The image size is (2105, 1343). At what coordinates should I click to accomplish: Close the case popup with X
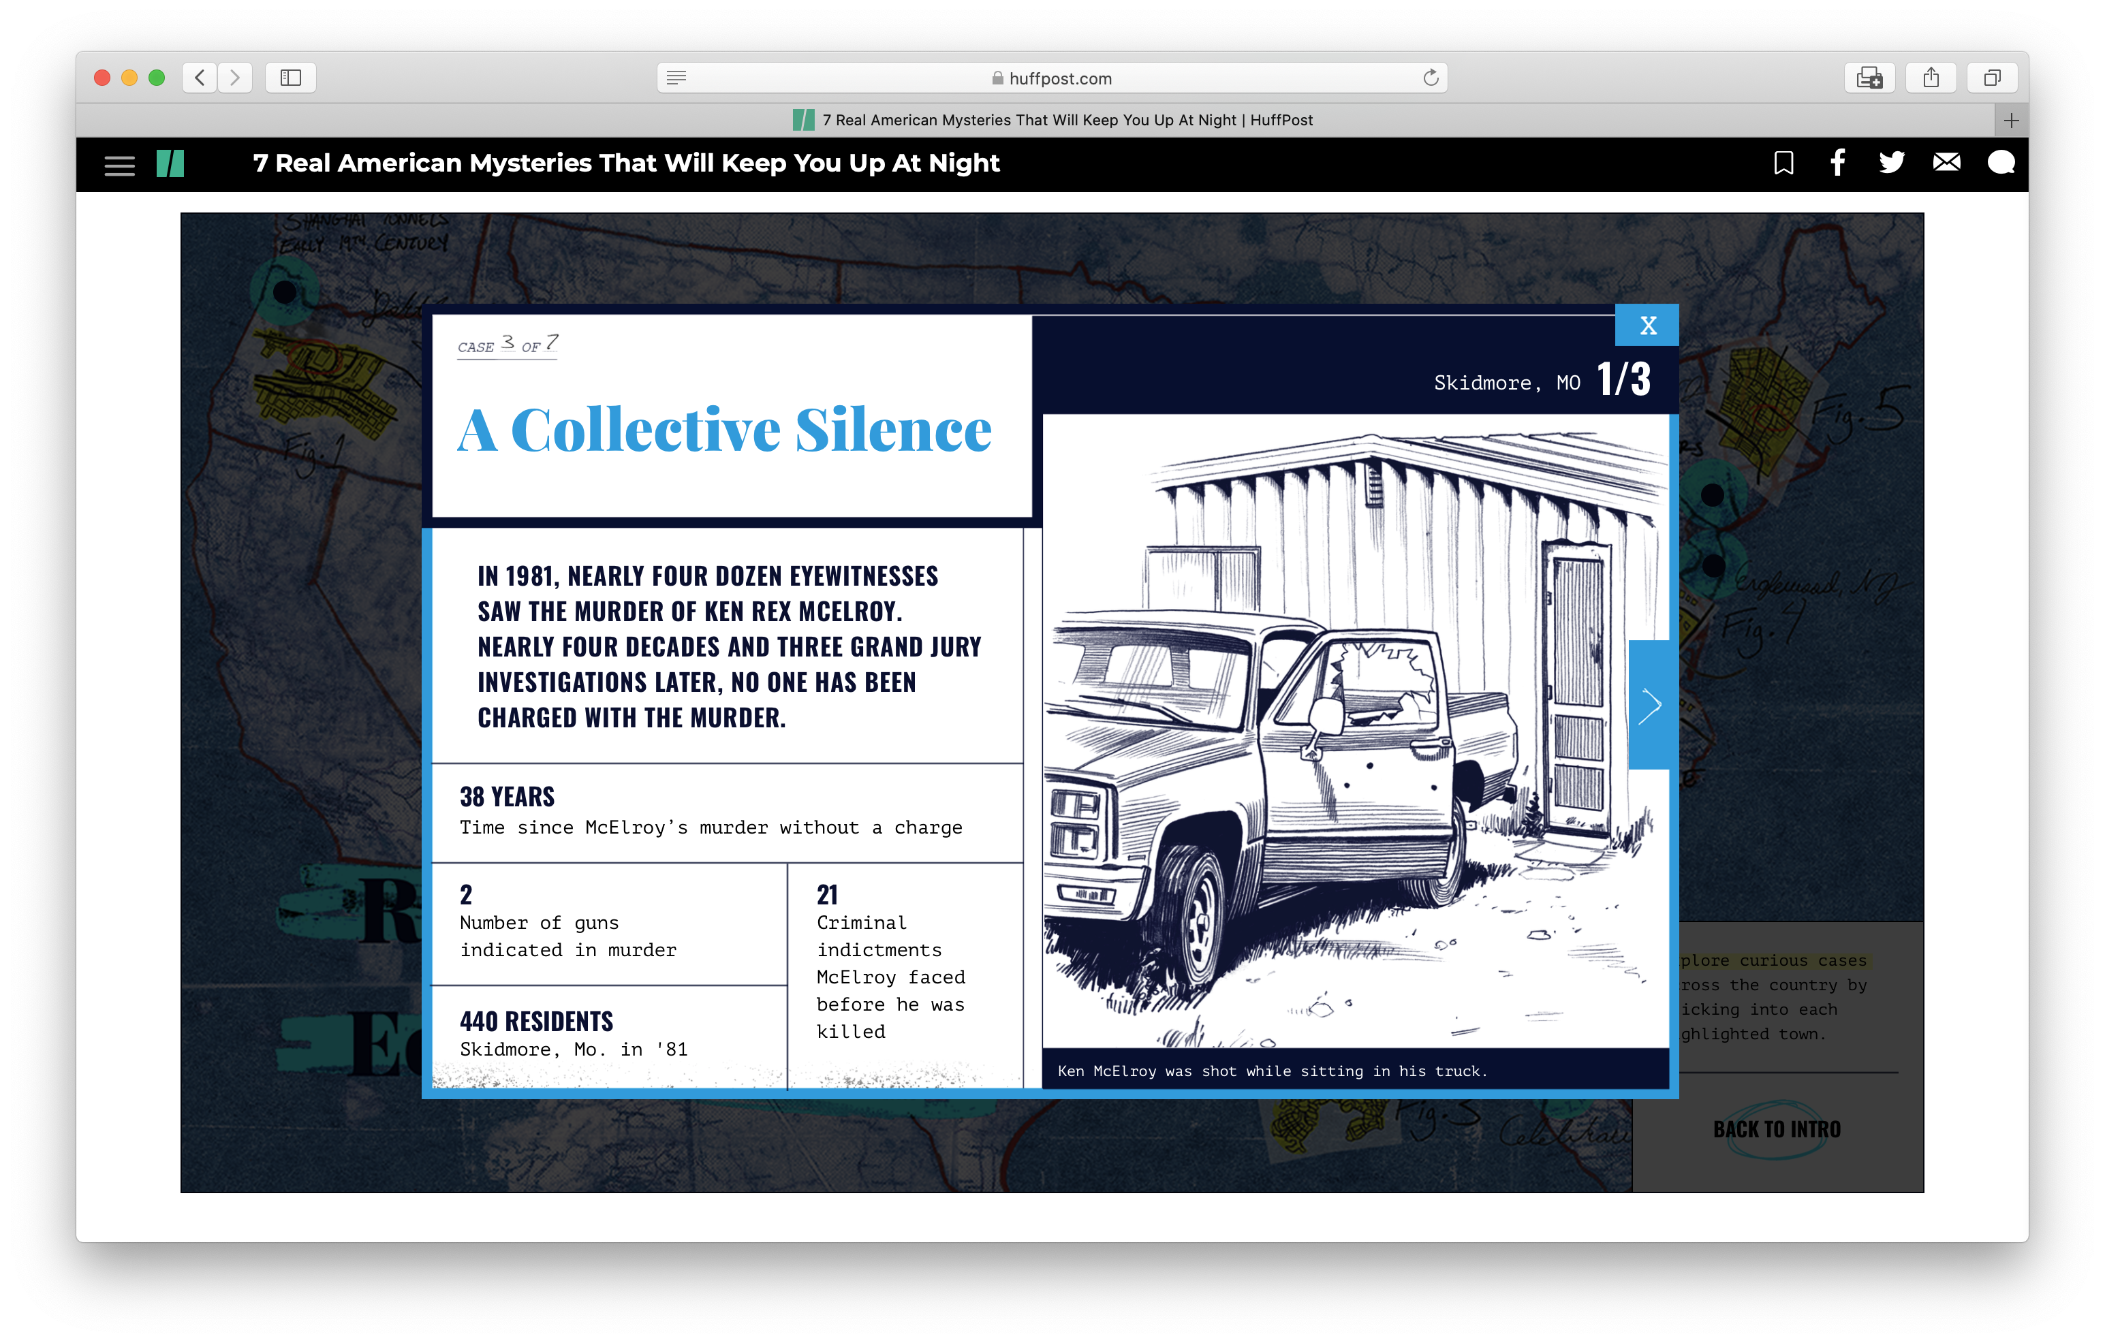click(x=1647, y=325)
